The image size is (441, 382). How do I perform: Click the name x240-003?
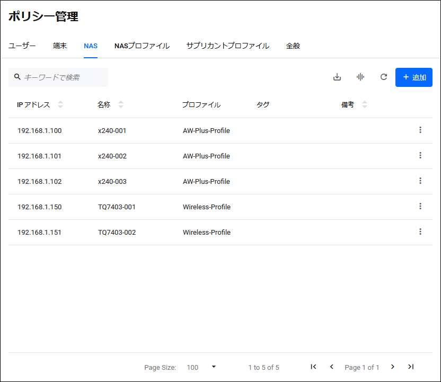112,182
